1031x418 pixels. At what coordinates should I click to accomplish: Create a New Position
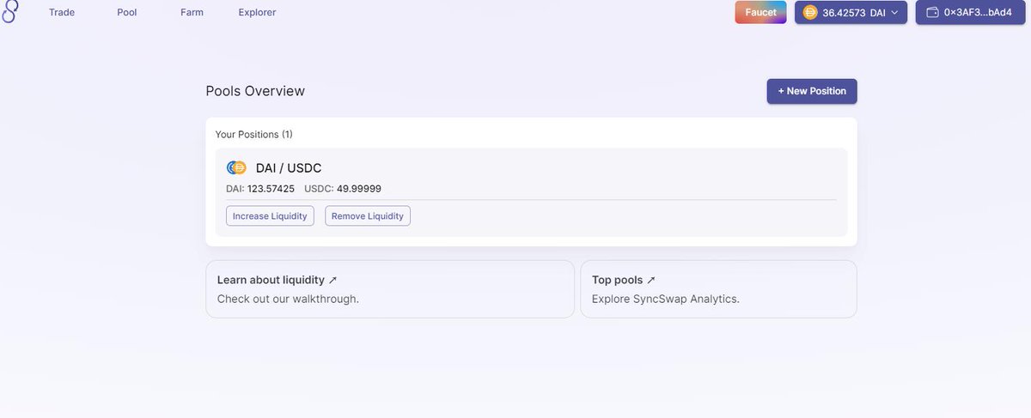click(x=812, y=91)
